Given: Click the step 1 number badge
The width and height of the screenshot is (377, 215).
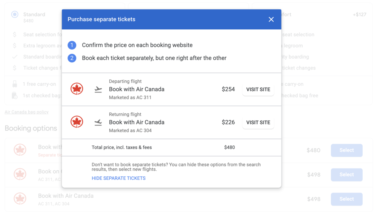Looking at the screenshot, I should (72, 45).
